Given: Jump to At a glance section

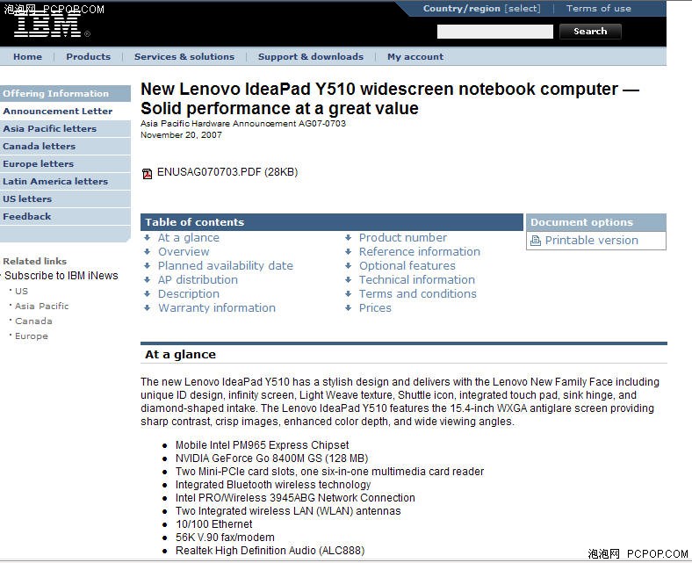Looking at the screenshot, I should click(189, 238).
